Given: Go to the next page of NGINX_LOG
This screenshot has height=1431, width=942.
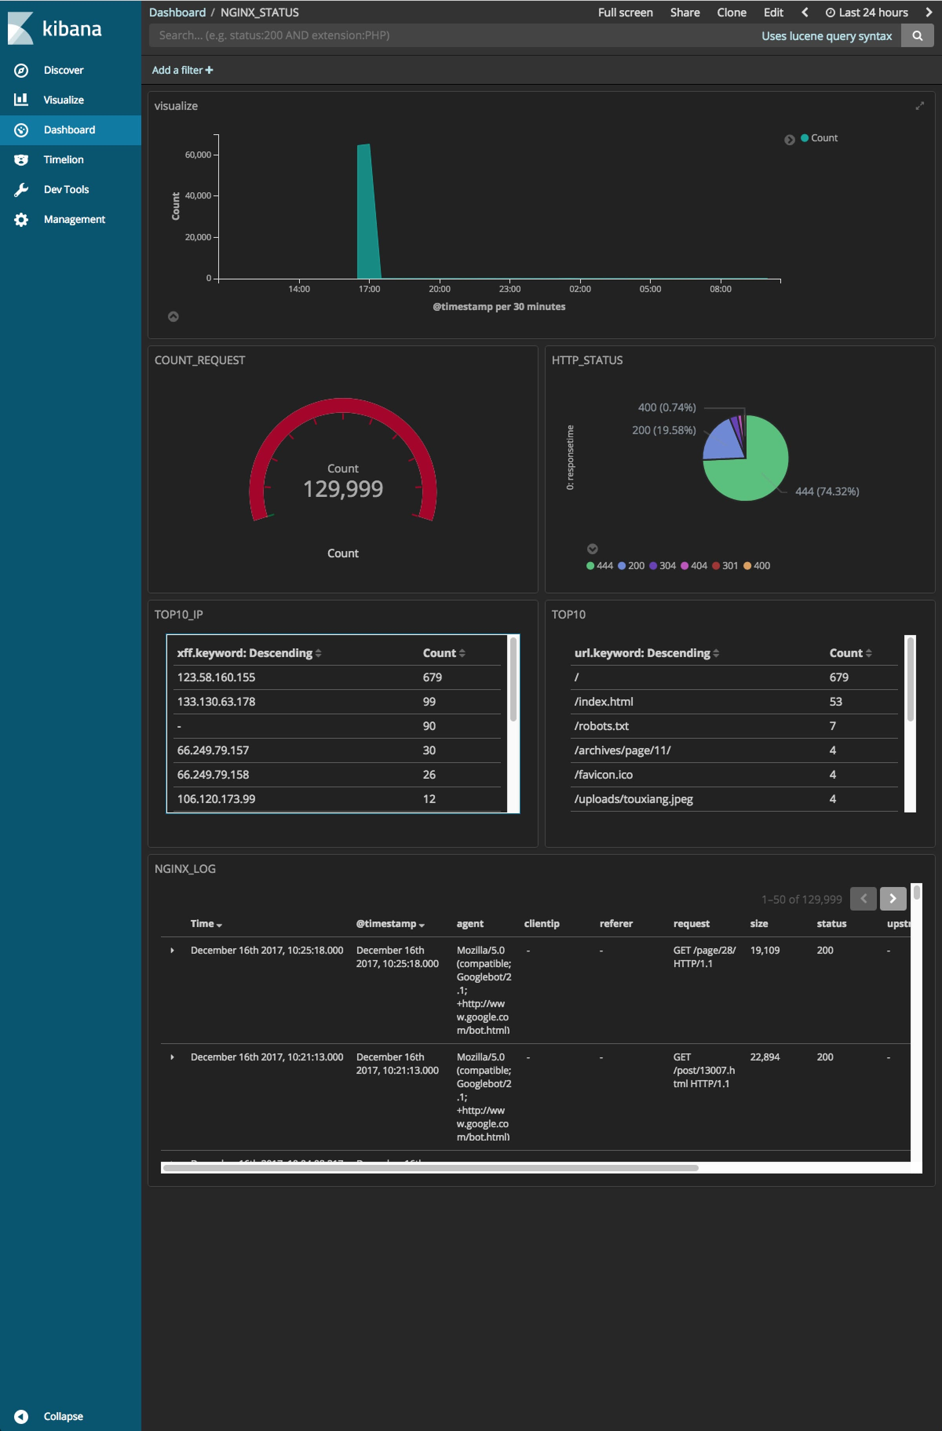Looking at the screenshot, I should pos(893,898).
